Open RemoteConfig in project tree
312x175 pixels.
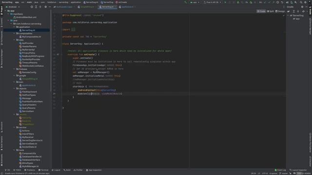pyautogui.click(x=29, y=72)
